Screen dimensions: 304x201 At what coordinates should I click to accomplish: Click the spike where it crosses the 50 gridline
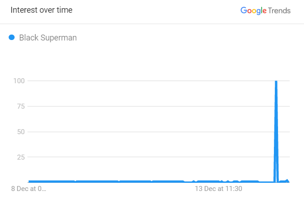click(x=276, y=132)
